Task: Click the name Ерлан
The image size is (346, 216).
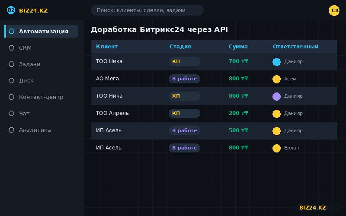Action: 292,148
